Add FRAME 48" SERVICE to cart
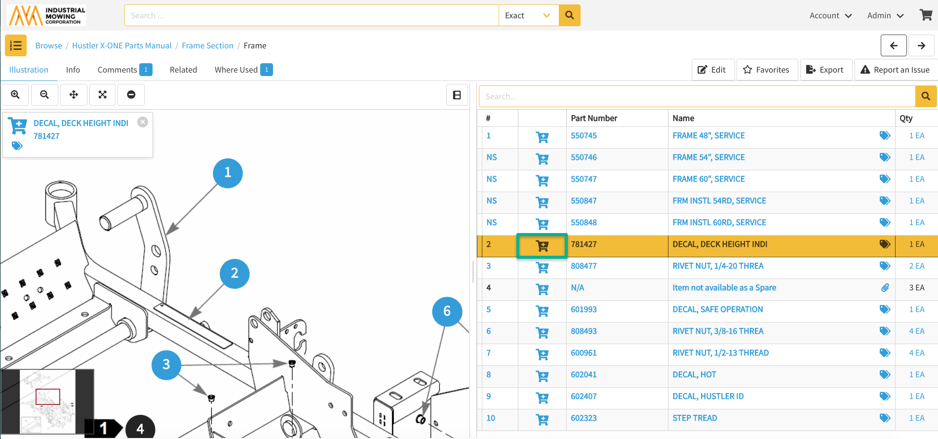Viewport: 938px width, 439px height. (x=542, y=137)
